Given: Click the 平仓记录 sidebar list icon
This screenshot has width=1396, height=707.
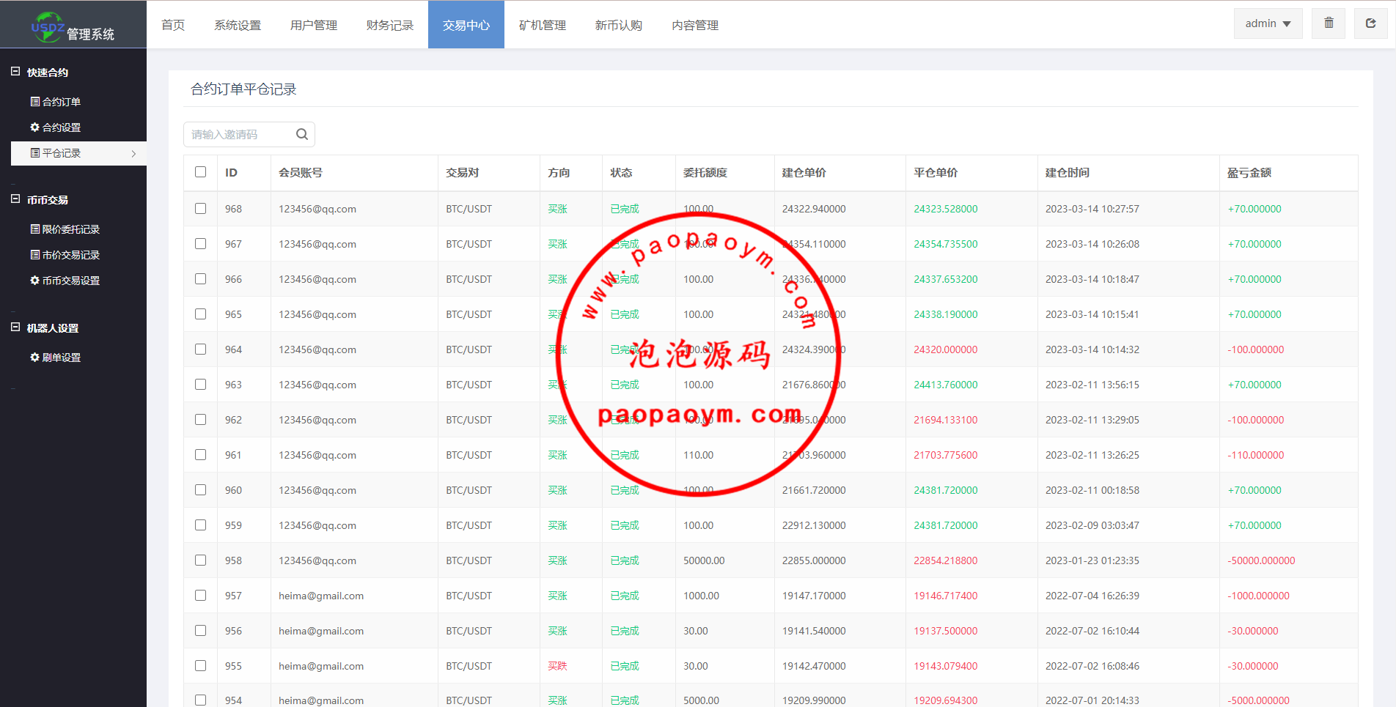Looking at the screenshot, I should tap(34, 153).
